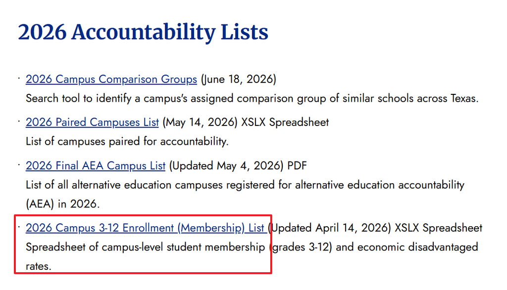Click the 'Search tool to identify' description line
Screen dimensions: 507x290
pyautogui.click(x=252, y=98)
